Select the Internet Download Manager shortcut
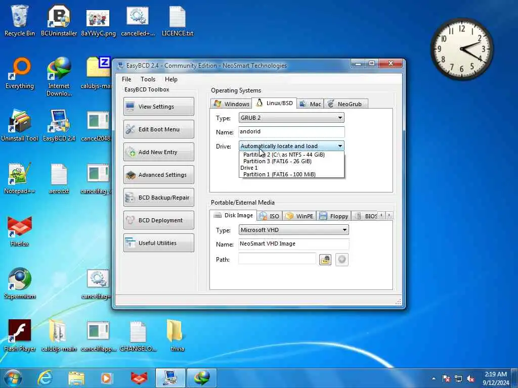This screenshot has height=388, width=518. [x=59, y=77]
